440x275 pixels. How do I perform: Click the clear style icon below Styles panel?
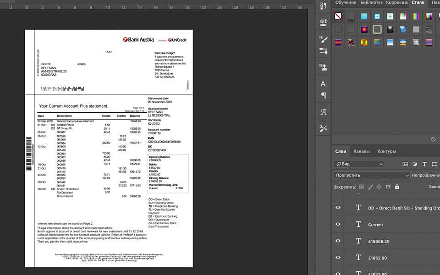pyautogui.click(x=433, y=139)
